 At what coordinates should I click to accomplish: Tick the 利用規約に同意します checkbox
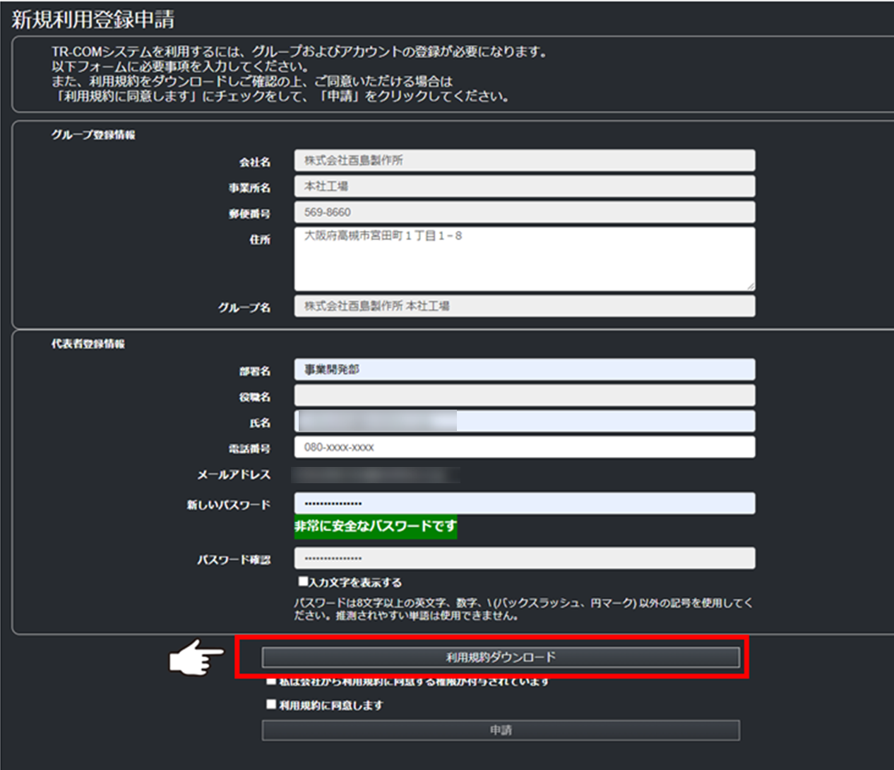[x=271, y=704]
